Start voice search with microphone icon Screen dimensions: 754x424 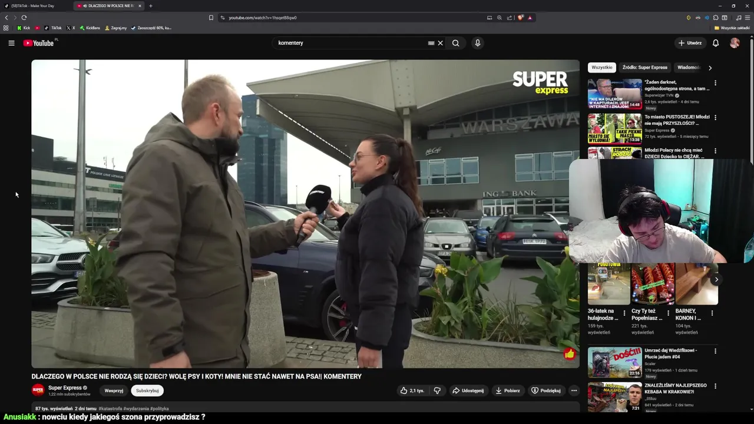tap(478, 43)
